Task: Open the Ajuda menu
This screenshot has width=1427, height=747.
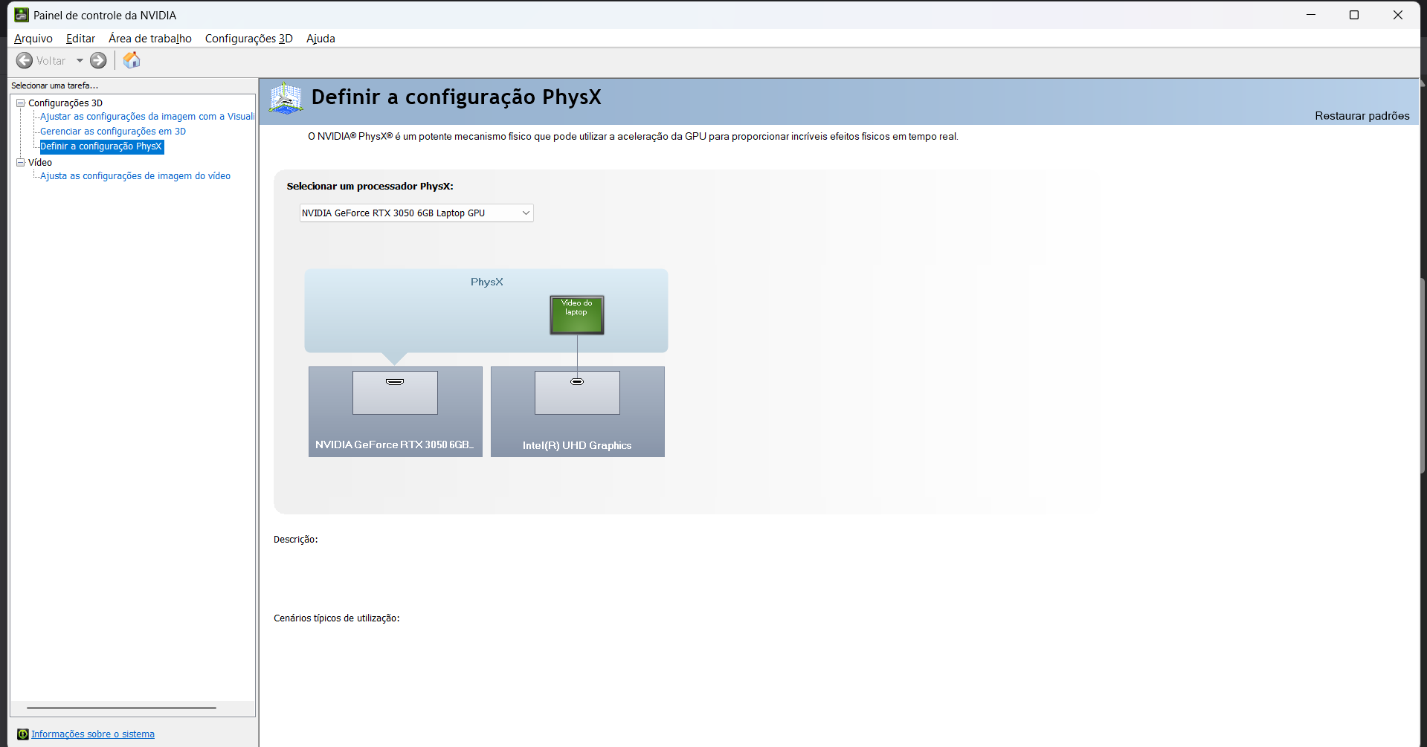Action: tap(320, 39)
